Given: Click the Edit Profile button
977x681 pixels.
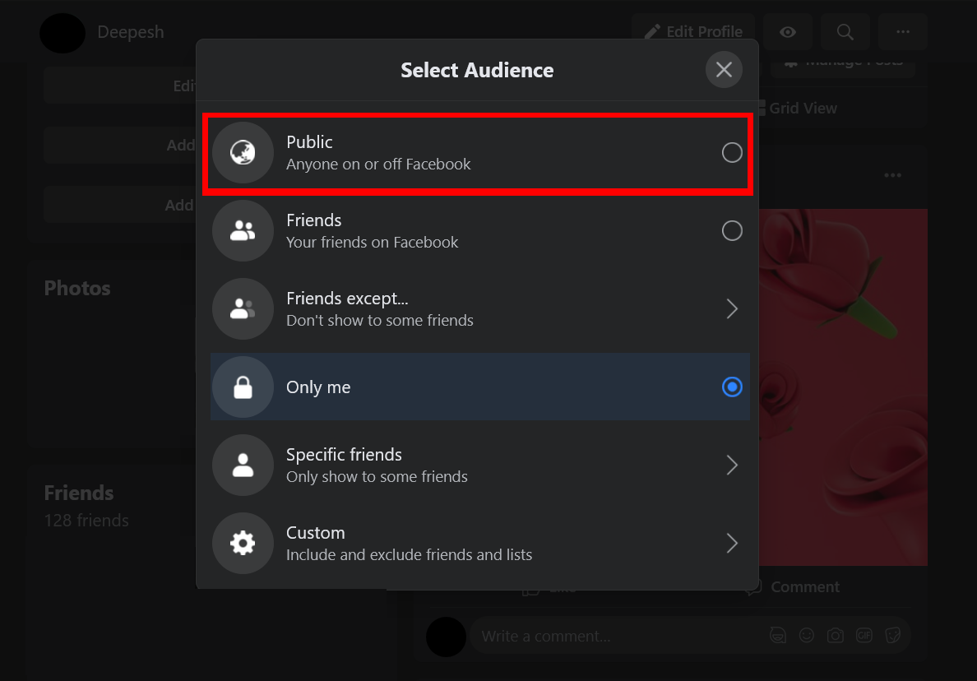Looking at the screenshot, I should [x=693, y=31].
